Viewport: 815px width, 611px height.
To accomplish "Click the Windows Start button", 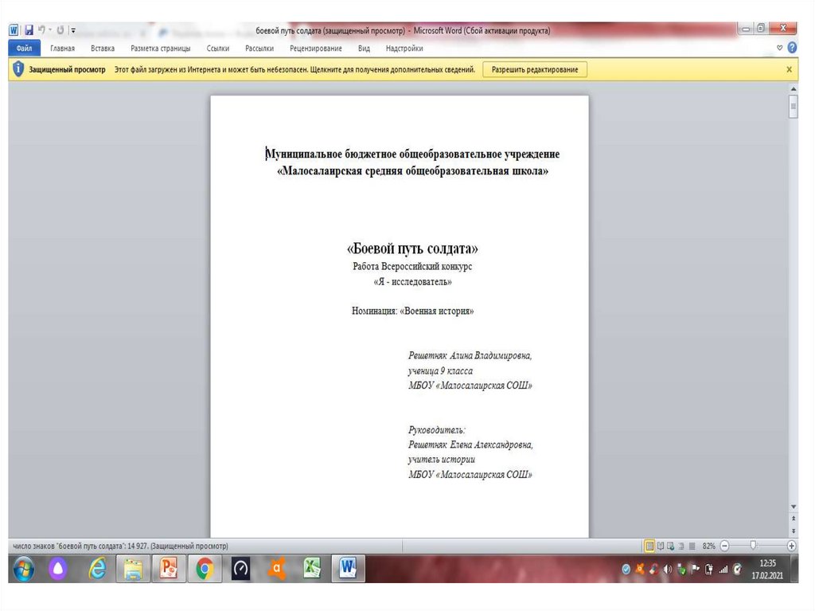I will point(23,568).
